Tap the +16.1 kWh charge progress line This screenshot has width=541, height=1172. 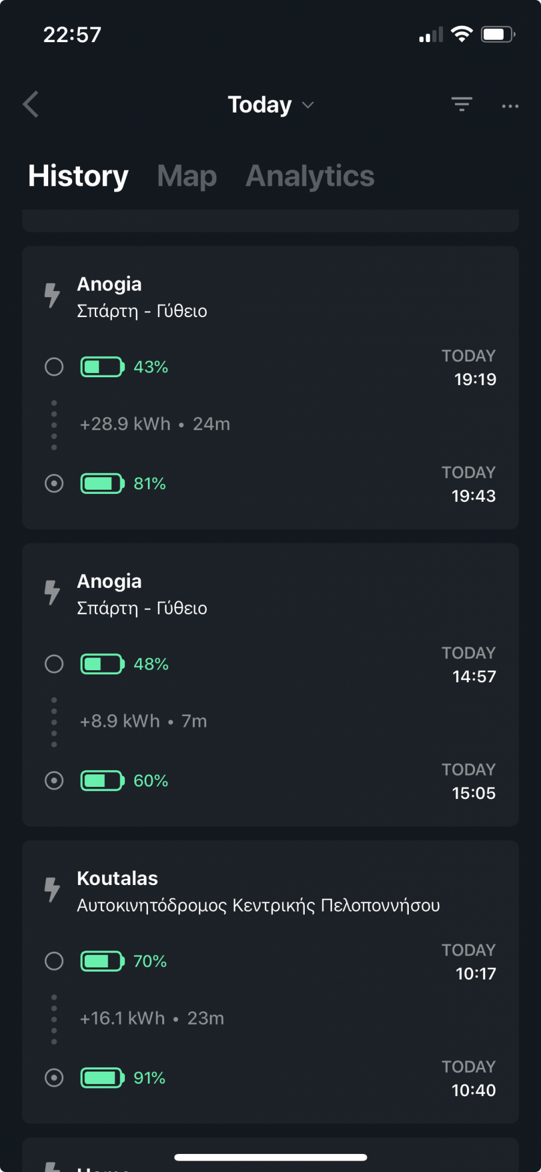coord(152,1018)
